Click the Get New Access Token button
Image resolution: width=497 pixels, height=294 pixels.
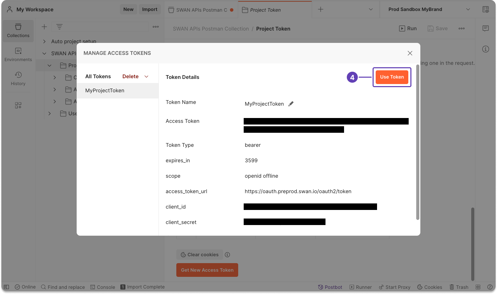pyautogui.click(x=207, y=270)
